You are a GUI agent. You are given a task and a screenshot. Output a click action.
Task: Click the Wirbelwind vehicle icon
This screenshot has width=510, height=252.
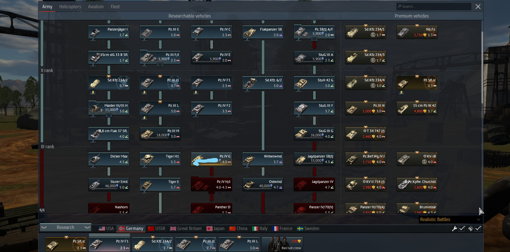click(263, 159)
